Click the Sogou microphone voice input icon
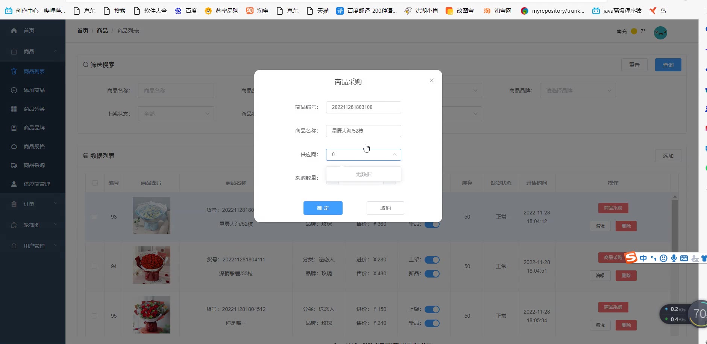Image resolution: width=707 pixels, height=344 pixels. point(674,258)
